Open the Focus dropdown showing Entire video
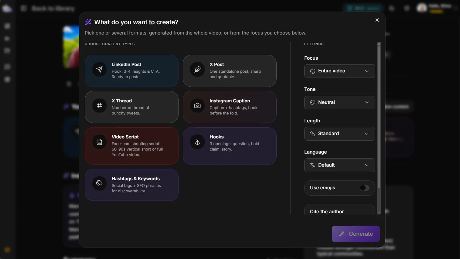The image size is (460, 259). tap(339, 71)
